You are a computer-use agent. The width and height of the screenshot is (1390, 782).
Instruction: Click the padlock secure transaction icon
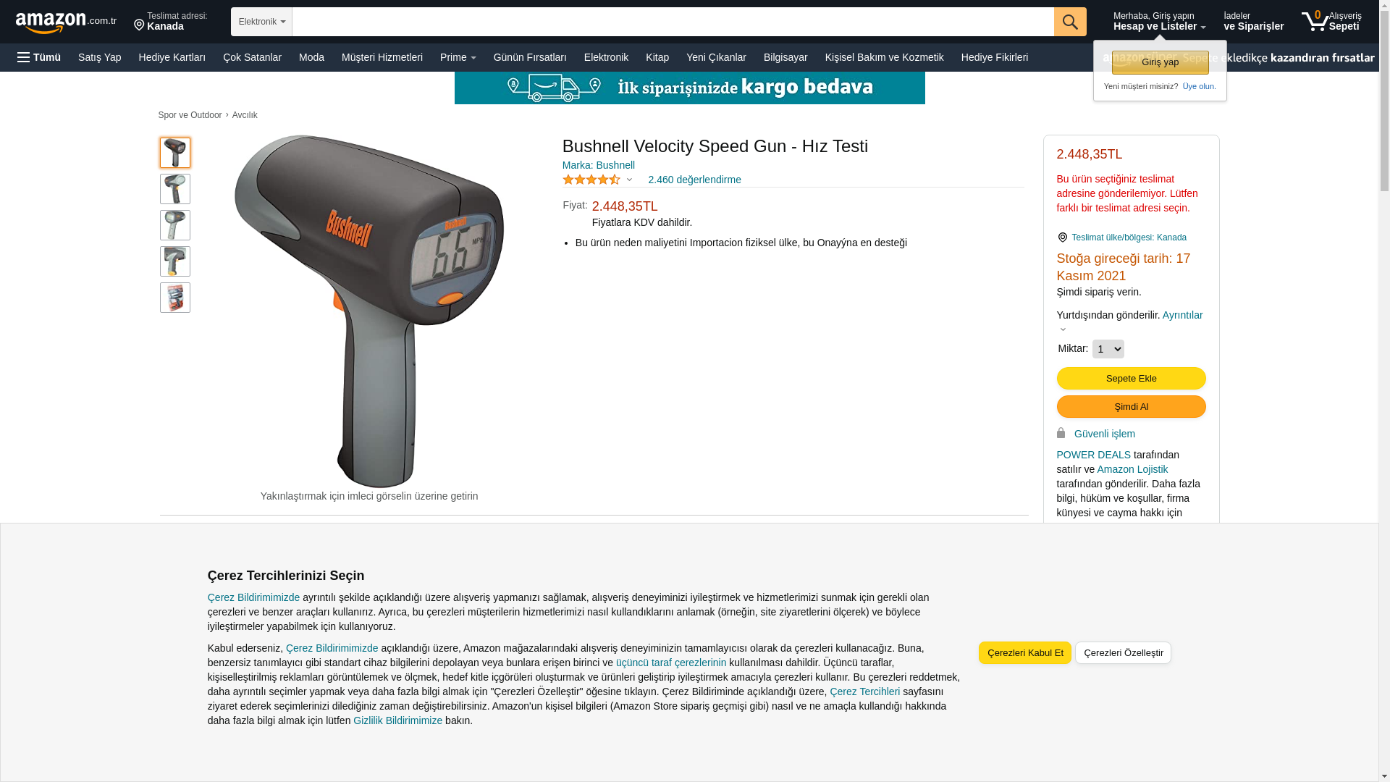[1061, 433]
